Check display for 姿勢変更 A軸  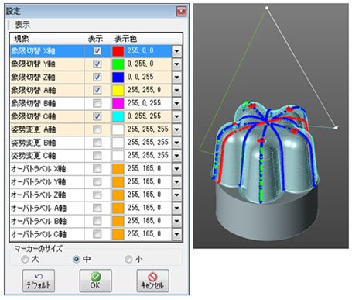(x=97, y=129)
